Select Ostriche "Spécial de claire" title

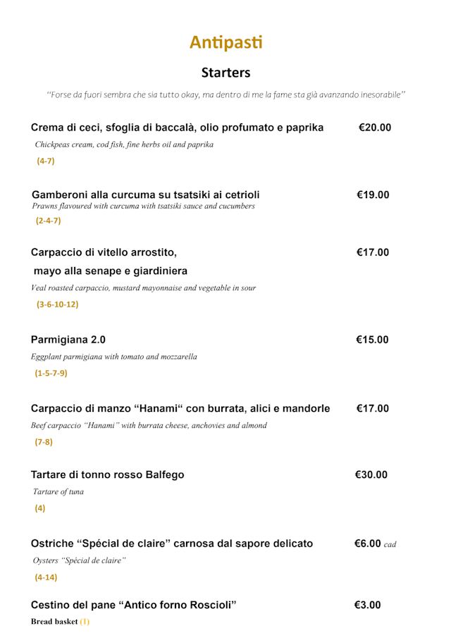172,543
